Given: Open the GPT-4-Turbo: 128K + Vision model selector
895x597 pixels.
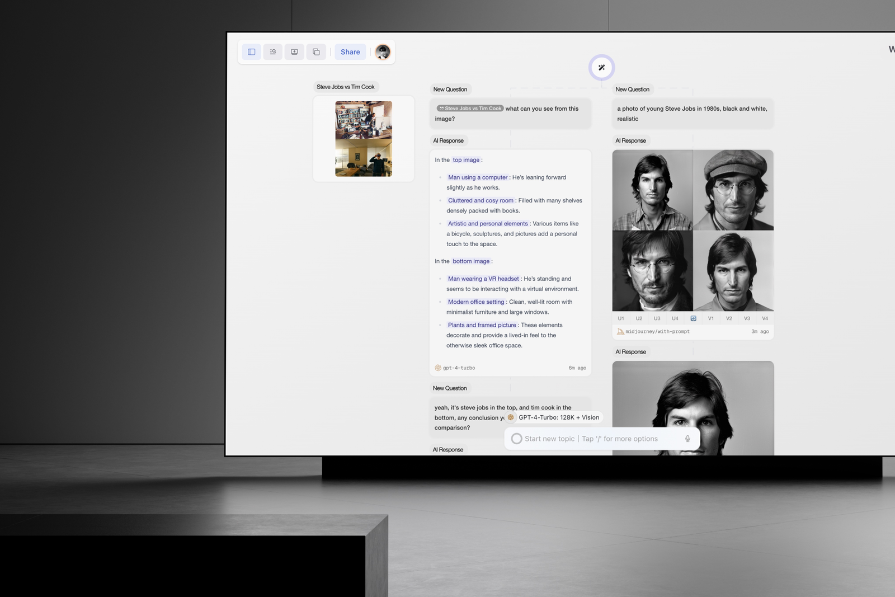Looking at the screenshot, I should 553,417.
